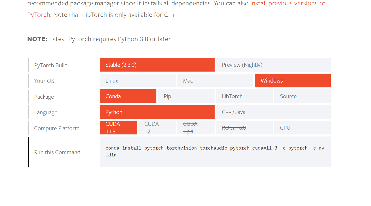Click the Package row label
The width and height of the screenshot is (371, 206).
44,97
